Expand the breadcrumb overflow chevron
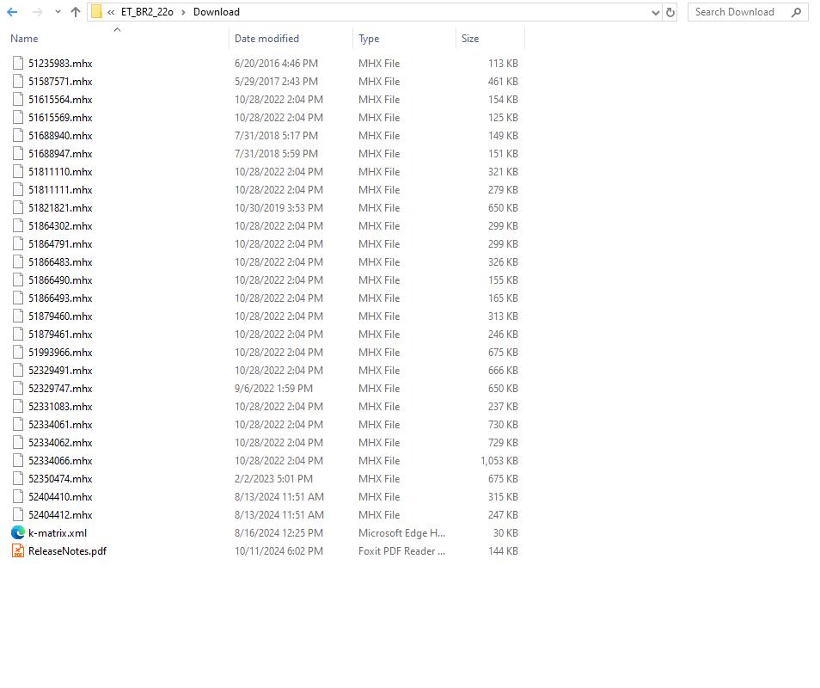Image resolution: width=820 pixels, height=688 pixels. [113, 12]
